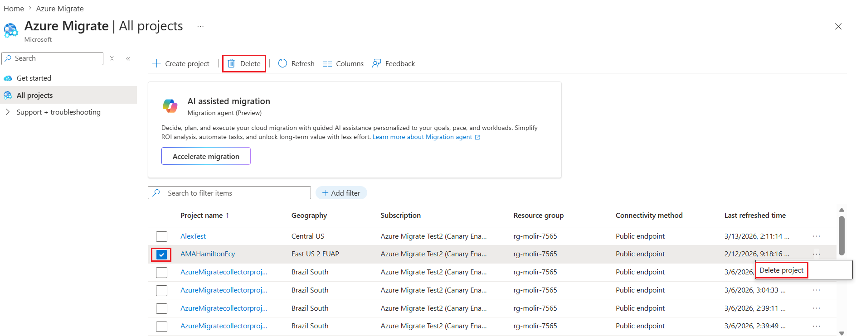Image resolution: width=856 pixels, height=336 pixels.
Task: Open the AlexTest project link
Action: click(193, 236)
